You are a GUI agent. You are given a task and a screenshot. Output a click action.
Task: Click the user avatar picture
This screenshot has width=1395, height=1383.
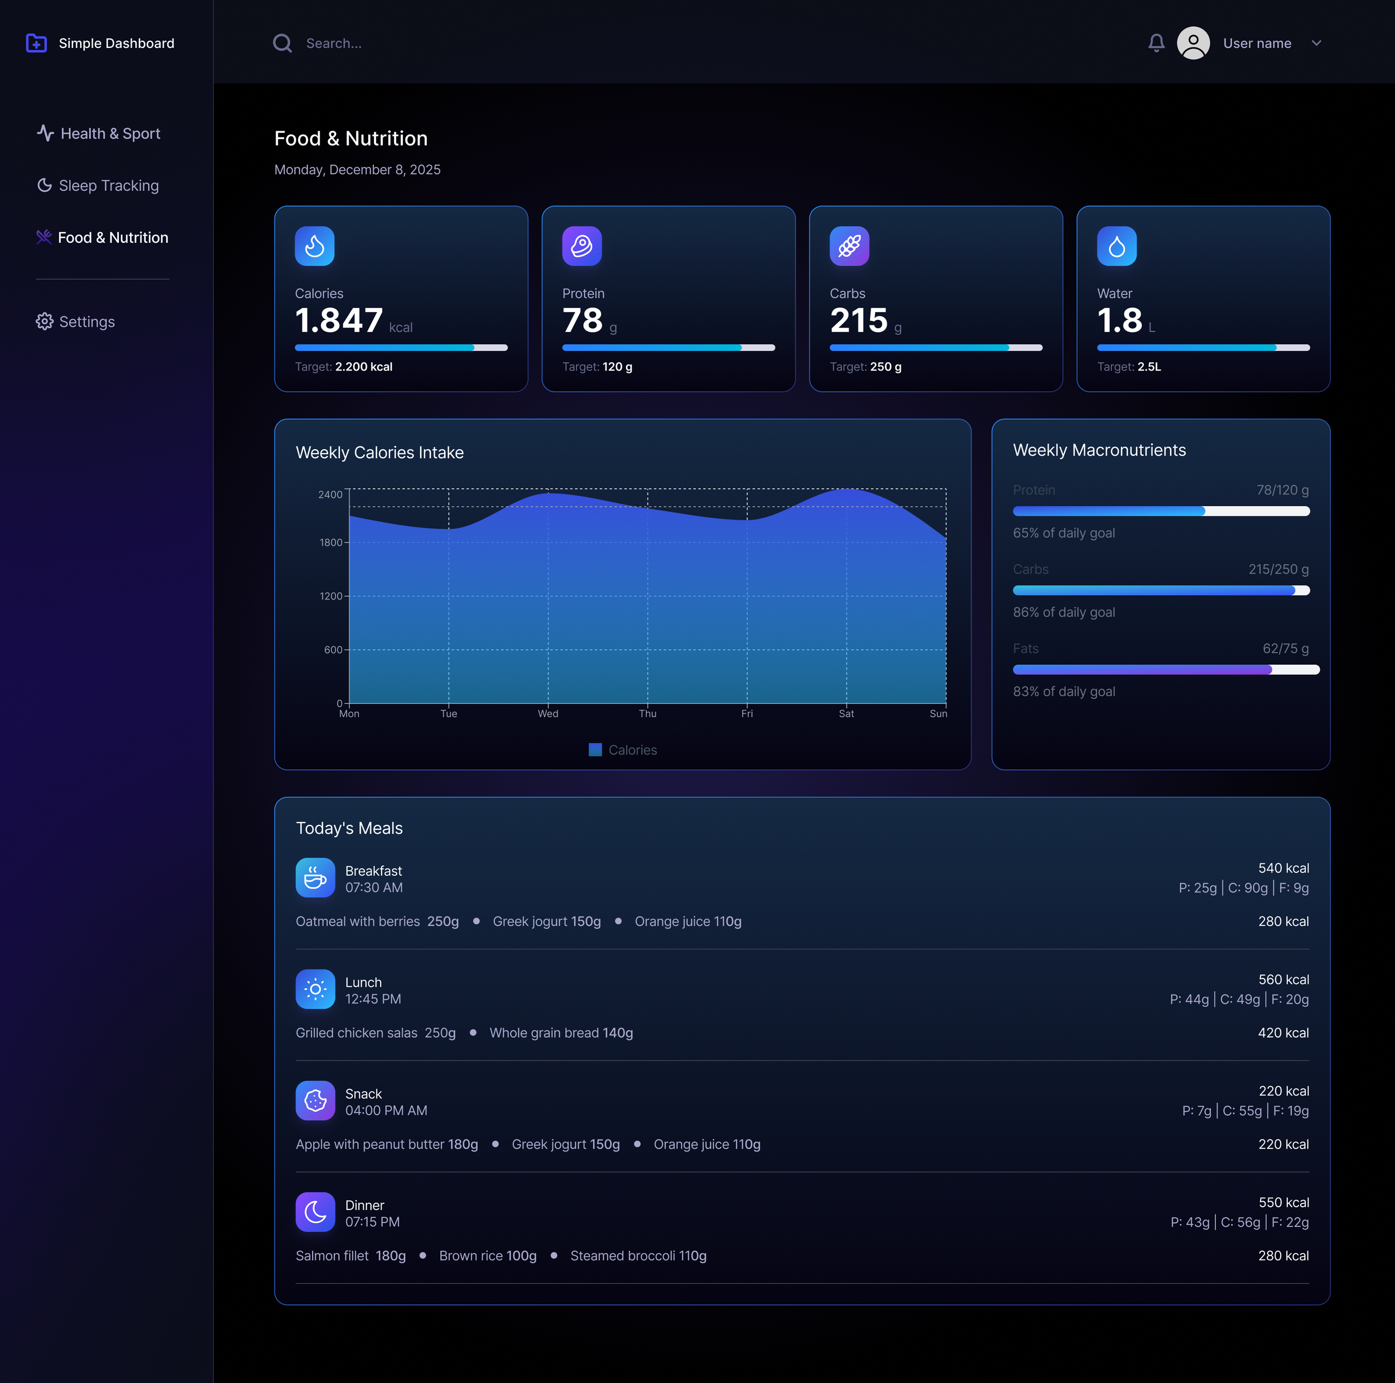coord(1193,44)
